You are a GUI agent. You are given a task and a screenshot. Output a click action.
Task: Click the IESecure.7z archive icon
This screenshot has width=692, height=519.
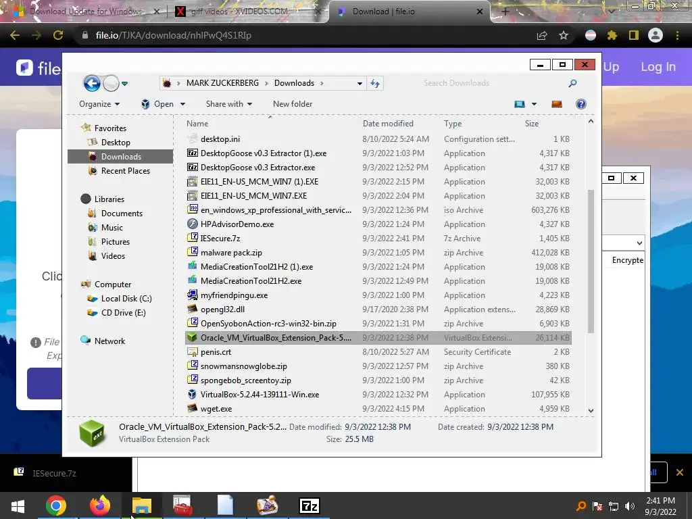coord(193,239)
